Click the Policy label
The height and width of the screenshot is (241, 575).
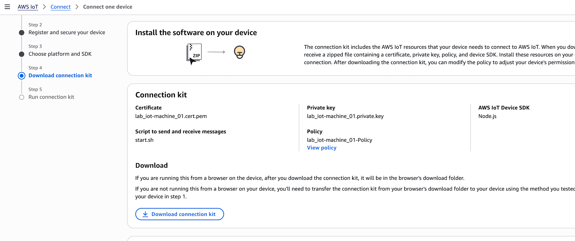(315, 132)
